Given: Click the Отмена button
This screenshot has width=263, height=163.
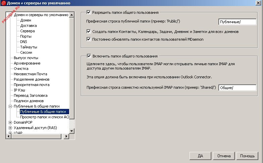Looking at the screenshot, I should tap(224, 156).
